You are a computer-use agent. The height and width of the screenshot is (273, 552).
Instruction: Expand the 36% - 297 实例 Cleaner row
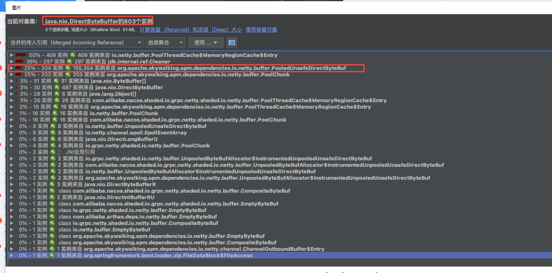coord(12,61)
